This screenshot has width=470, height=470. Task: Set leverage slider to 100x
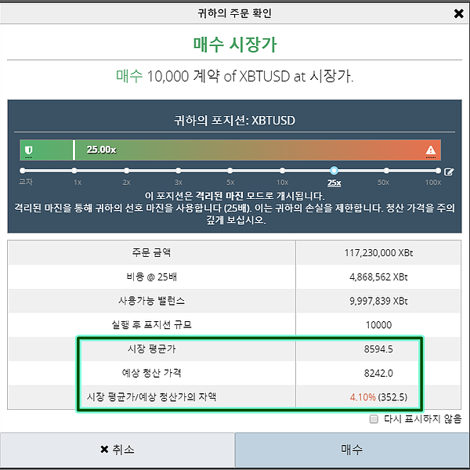434,170
